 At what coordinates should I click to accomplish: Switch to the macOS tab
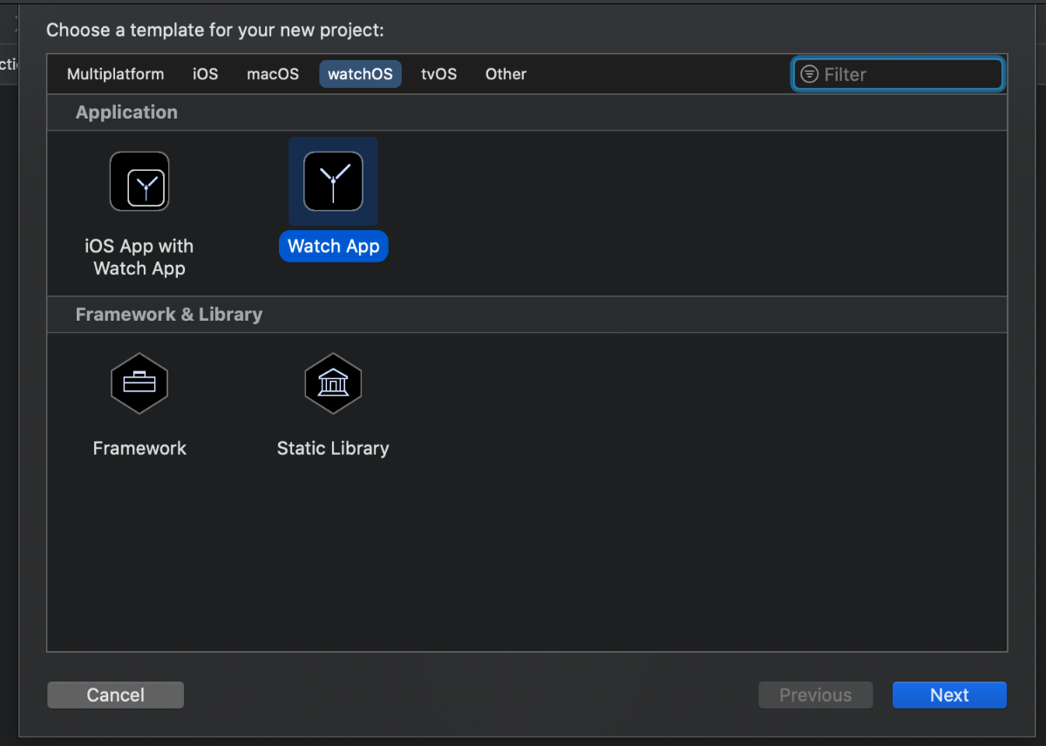[x=273, y=74]
